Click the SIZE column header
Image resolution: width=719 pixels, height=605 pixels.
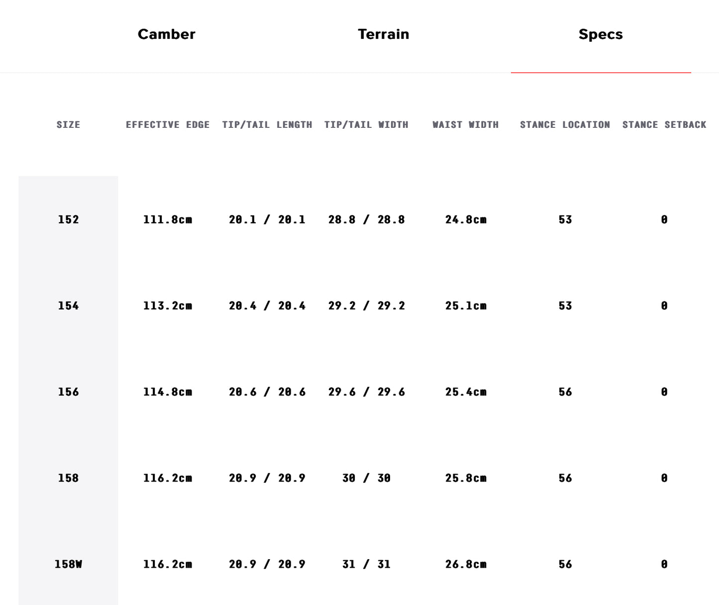[68, 125]
